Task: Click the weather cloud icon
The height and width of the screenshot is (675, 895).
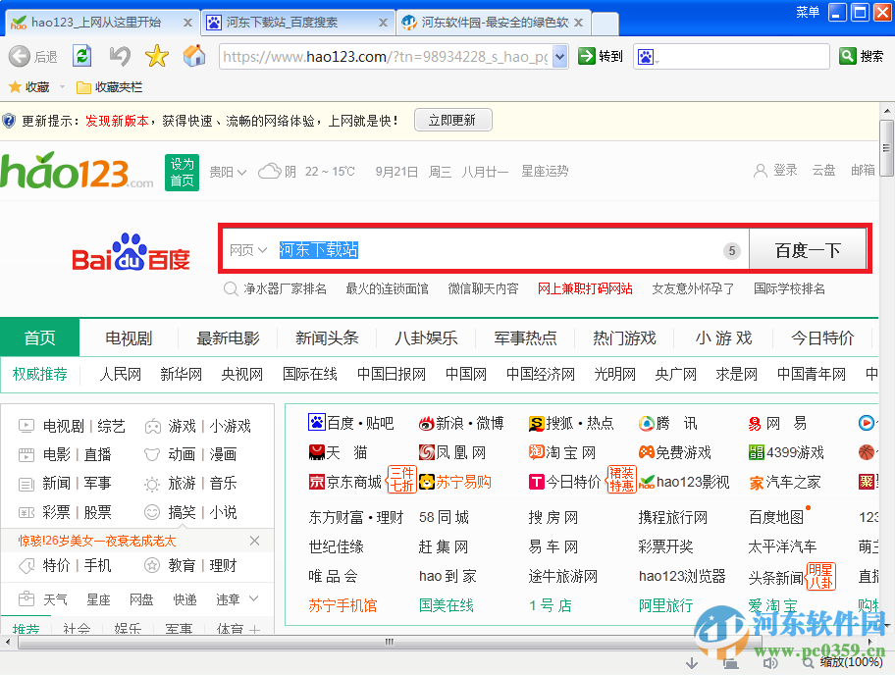Action: (x=272, y=170)
